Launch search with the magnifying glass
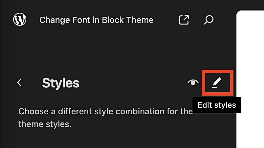This screenshot has width=264, height=148. (x=209, y=20)
